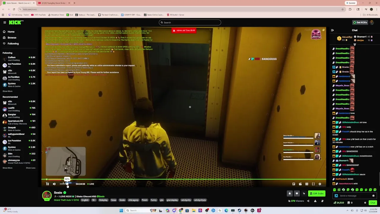The width and height of the screenshot is (380, 214).
Task: Open a new browser tab
Action: tap(75, 3)
